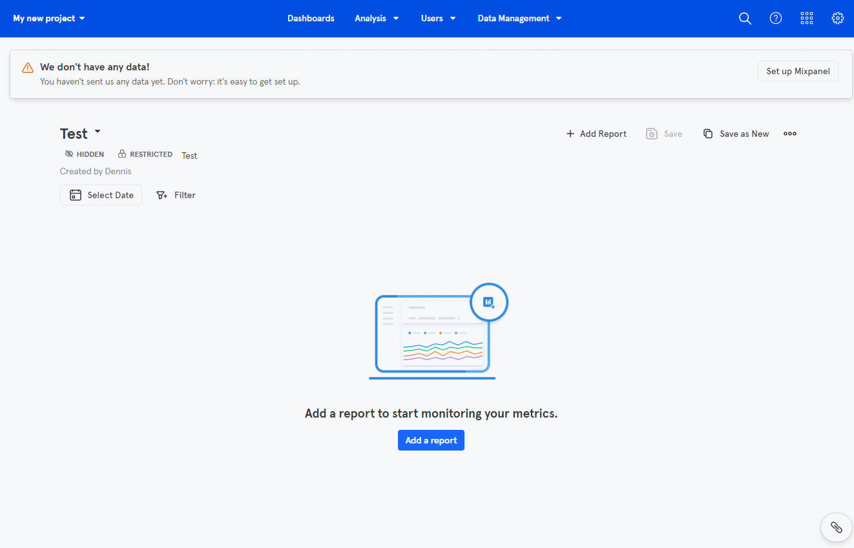Expand the Analysis menu
This screenshot has width=854, height=548.
377,19
